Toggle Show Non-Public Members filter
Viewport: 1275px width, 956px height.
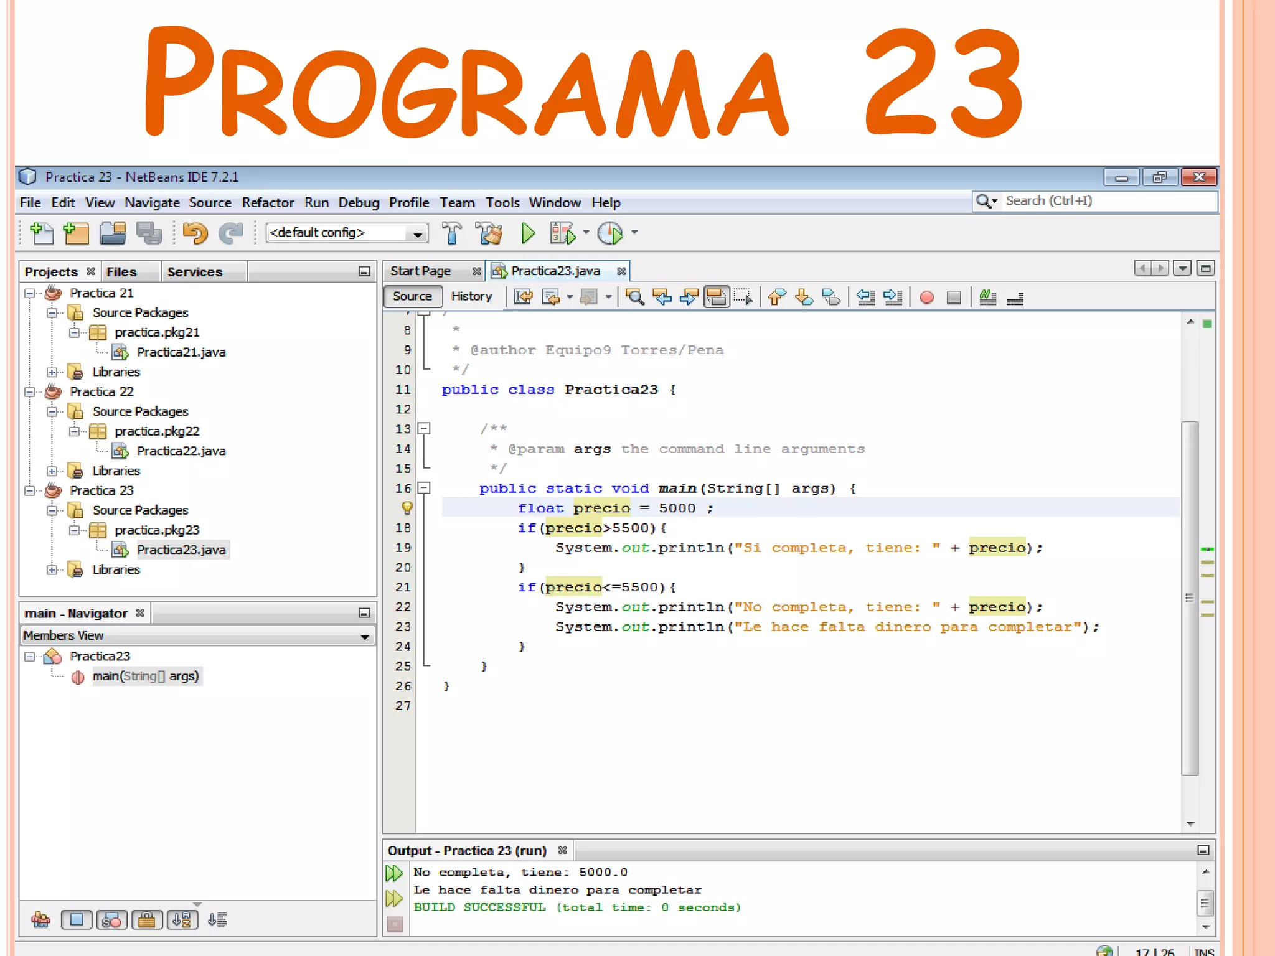coord(147,920)
